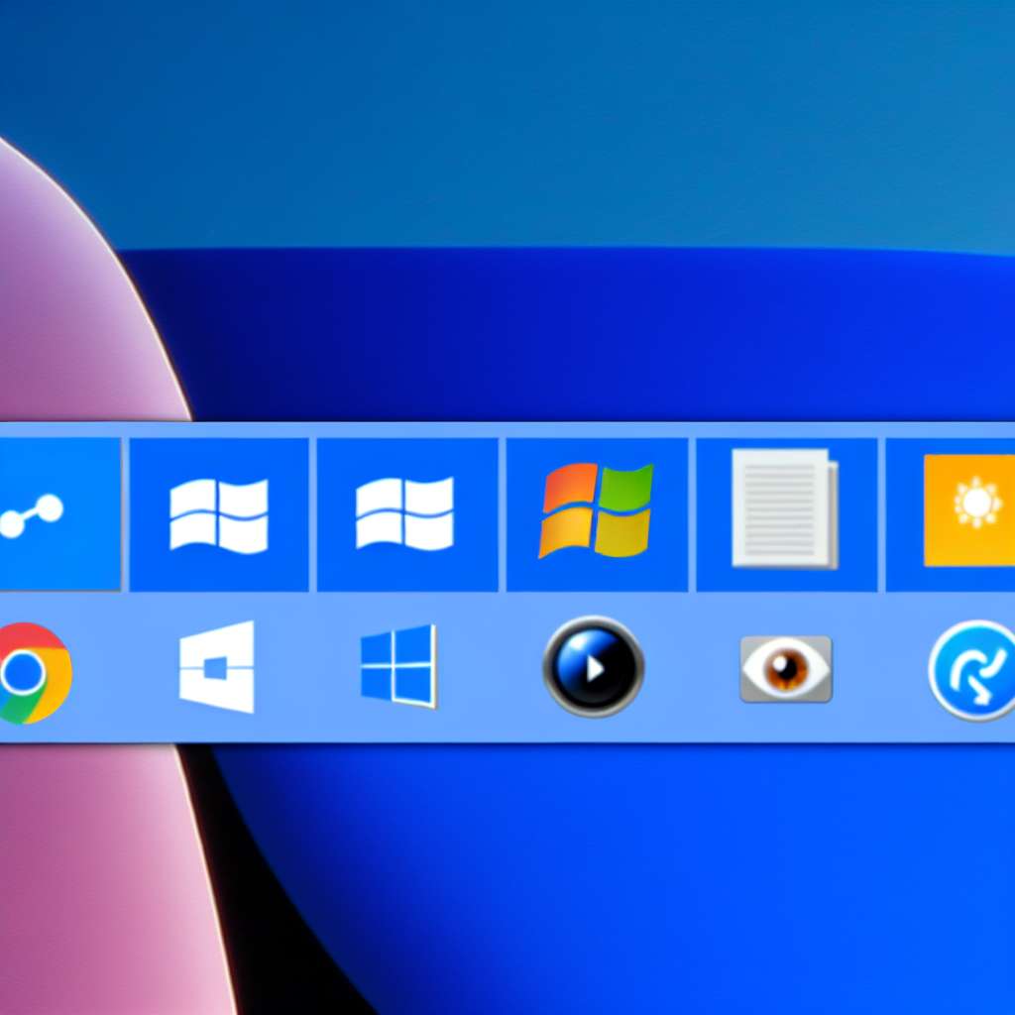
Task: Click the blue Windows 10 logo icon
Action: (x=398, y=666)
